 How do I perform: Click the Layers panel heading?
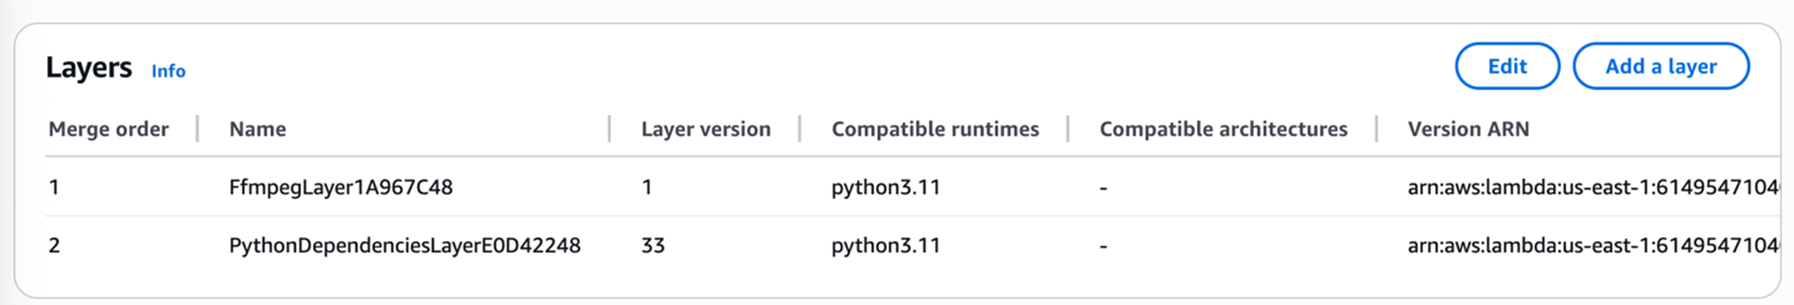pos(89,68)
